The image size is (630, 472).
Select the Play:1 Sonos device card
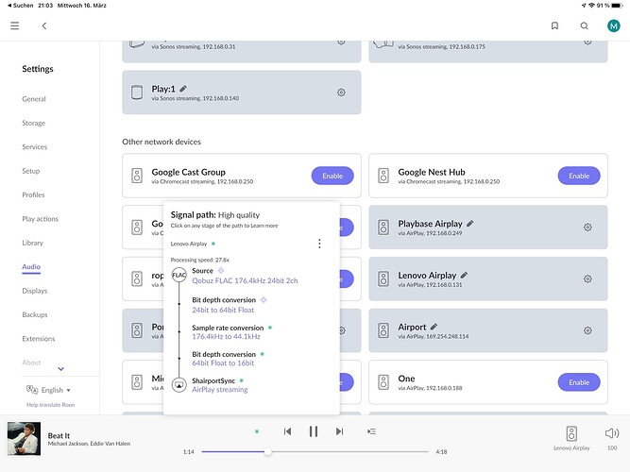pos(242,93)
